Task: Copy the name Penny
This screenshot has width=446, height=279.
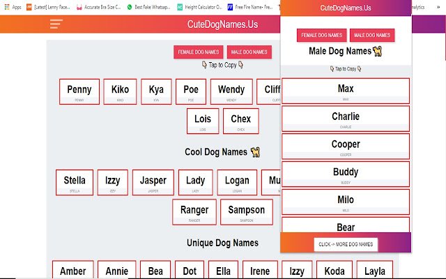Action: pos(79,91)
